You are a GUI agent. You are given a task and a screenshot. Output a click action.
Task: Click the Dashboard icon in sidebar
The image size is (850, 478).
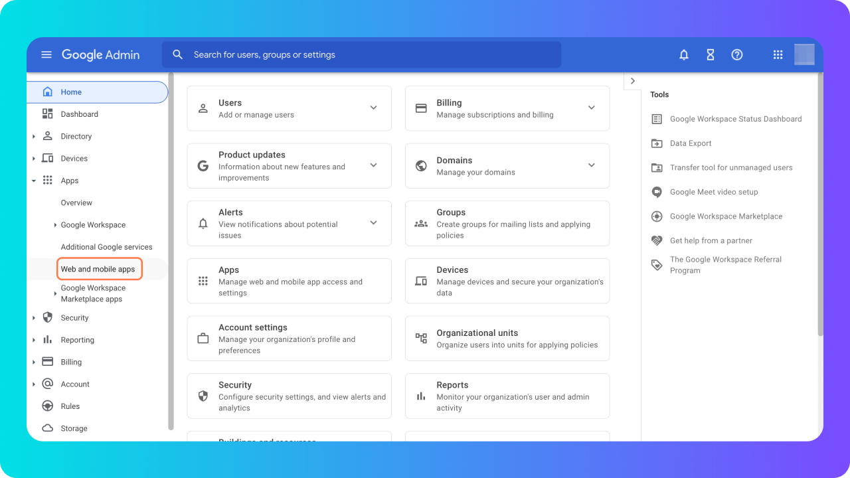47,114
